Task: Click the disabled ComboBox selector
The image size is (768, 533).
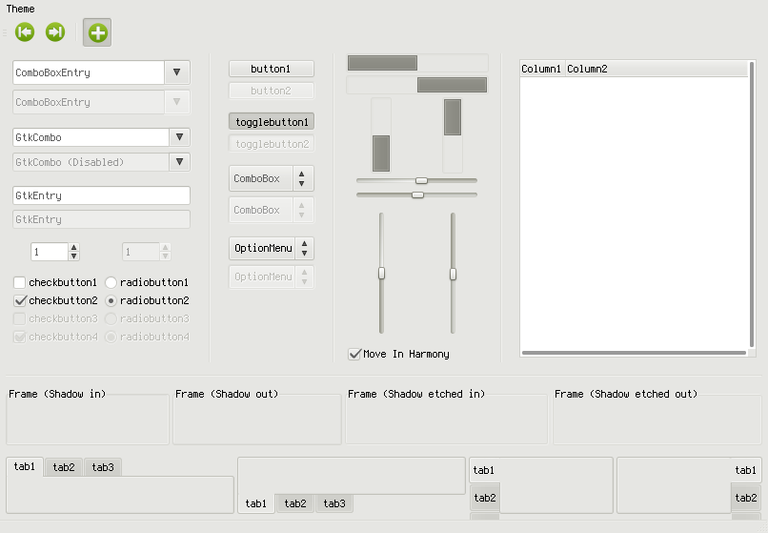Action: click(x=272, y=210)
